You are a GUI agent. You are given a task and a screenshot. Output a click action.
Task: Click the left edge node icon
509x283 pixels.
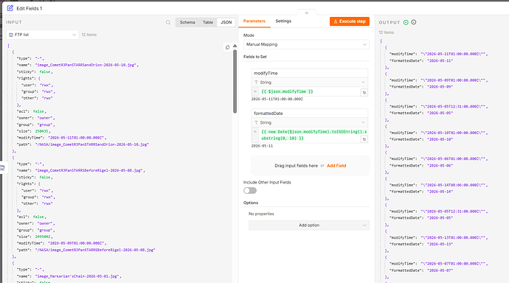click(3, 167)
